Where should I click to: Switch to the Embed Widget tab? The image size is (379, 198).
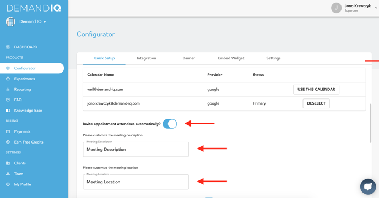231,58
